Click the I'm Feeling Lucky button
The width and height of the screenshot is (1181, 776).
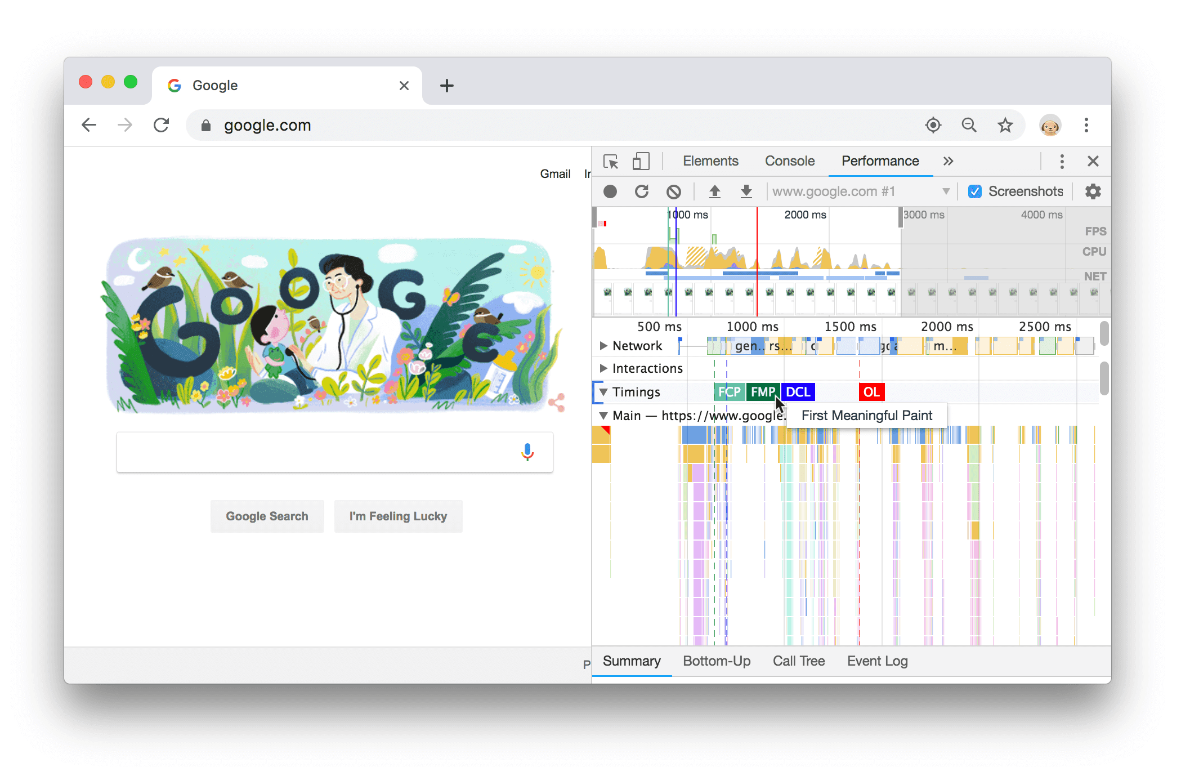(399, 516)
